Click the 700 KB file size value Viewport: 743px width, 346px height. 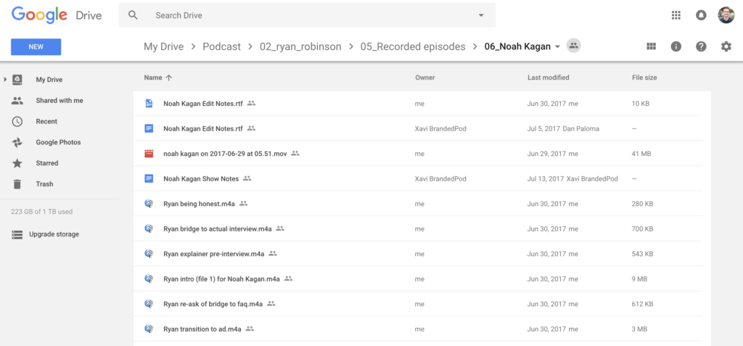643,229
